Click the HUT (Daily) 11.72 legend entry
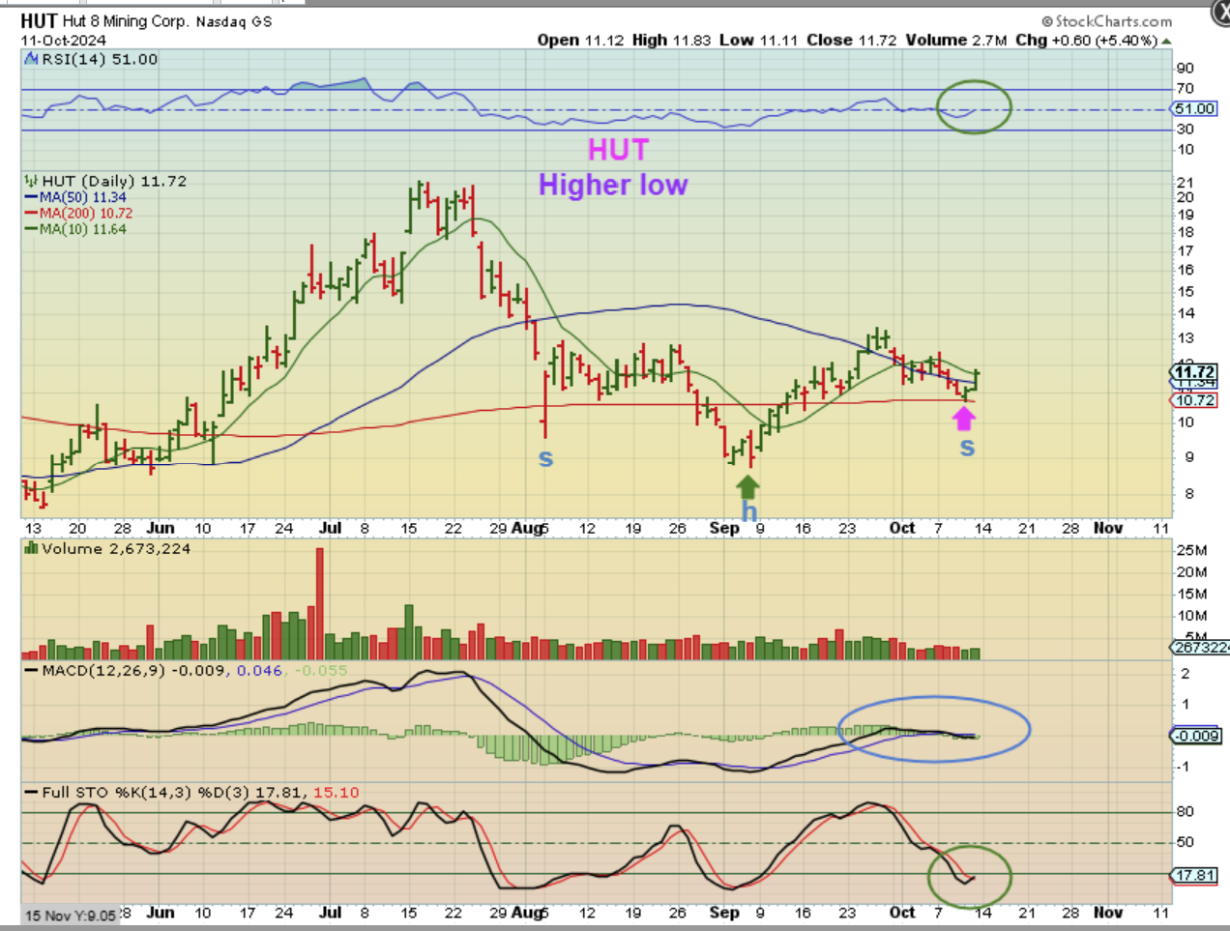Viewport: 1230px width, 931px height. (x=114, y=181)
